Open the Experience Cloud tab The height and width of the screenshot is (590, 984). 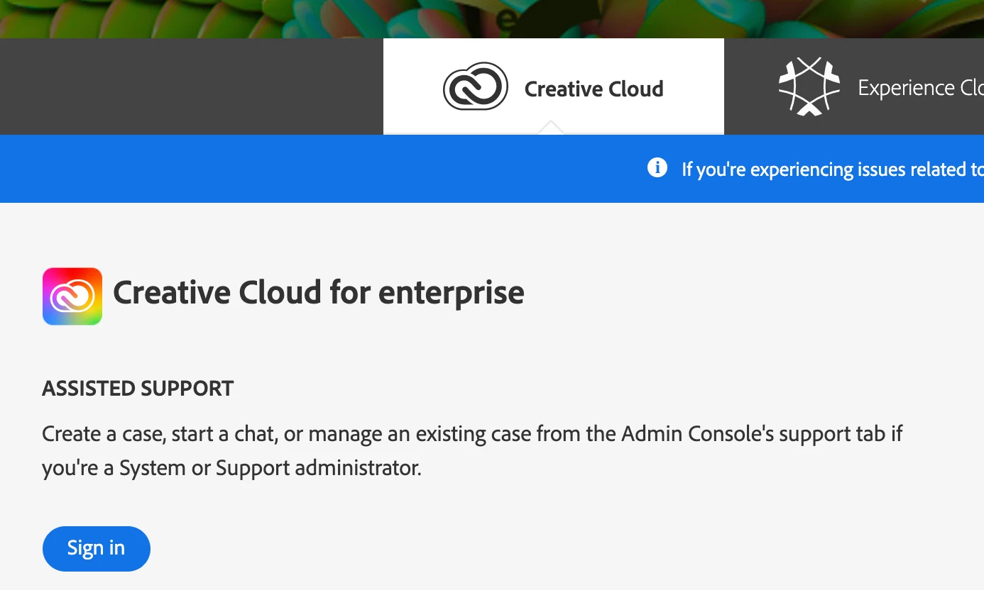[854, 87]
